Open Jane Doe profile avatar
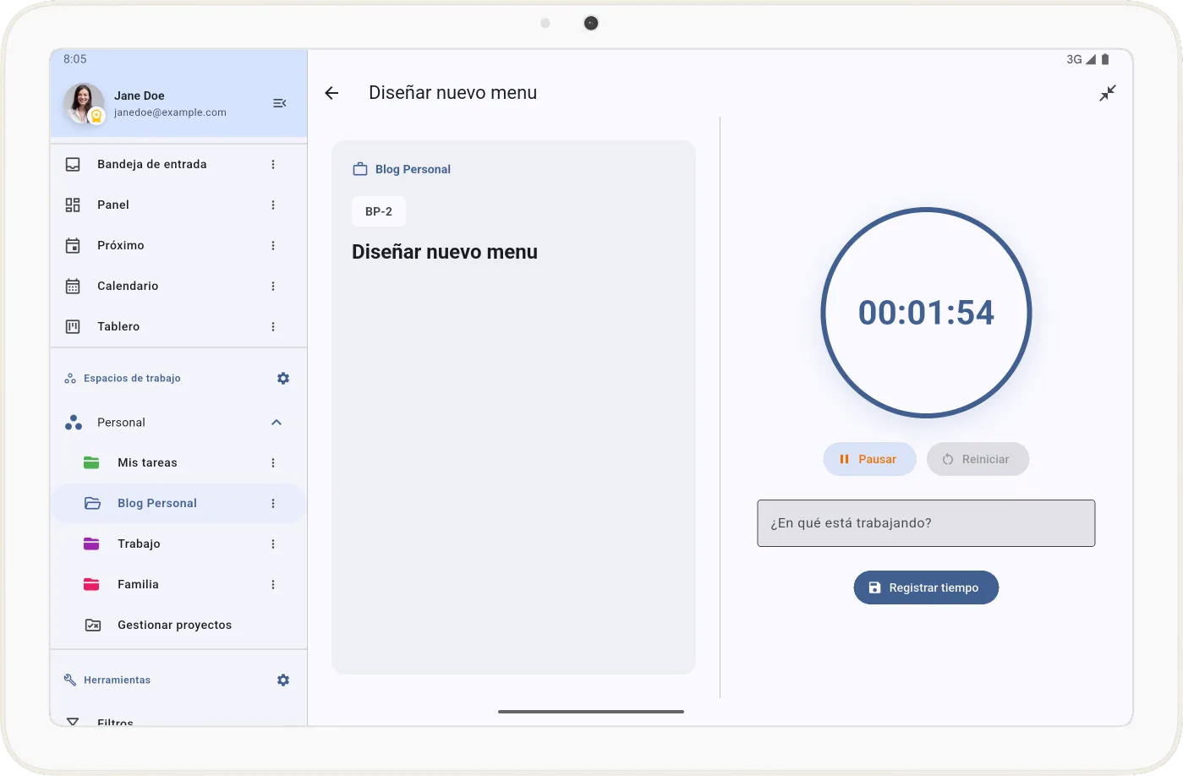This screenshot has height=776, width=1183. 84,103
